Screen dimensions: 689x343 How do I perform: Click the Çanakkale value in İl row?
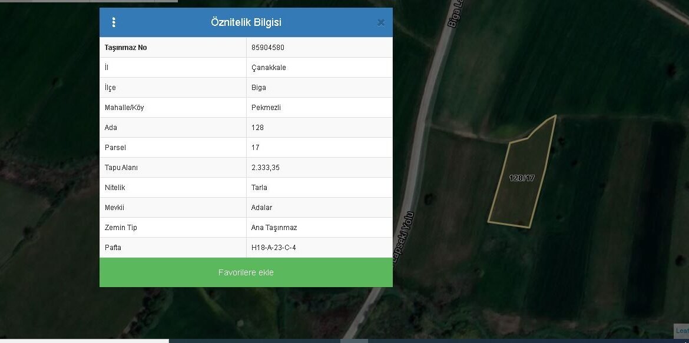(269, 68)
